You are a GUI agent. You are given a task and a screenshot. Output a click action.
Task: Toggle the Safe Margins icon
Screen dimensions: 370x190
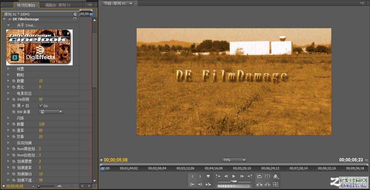tap(268, 176)
